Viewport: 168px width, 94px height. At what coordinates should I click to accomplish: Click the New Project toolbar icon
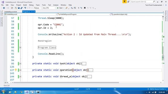coord(12,8)
